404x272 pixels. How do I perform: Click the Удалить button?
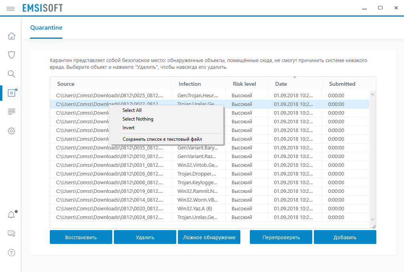click(145, 237)
